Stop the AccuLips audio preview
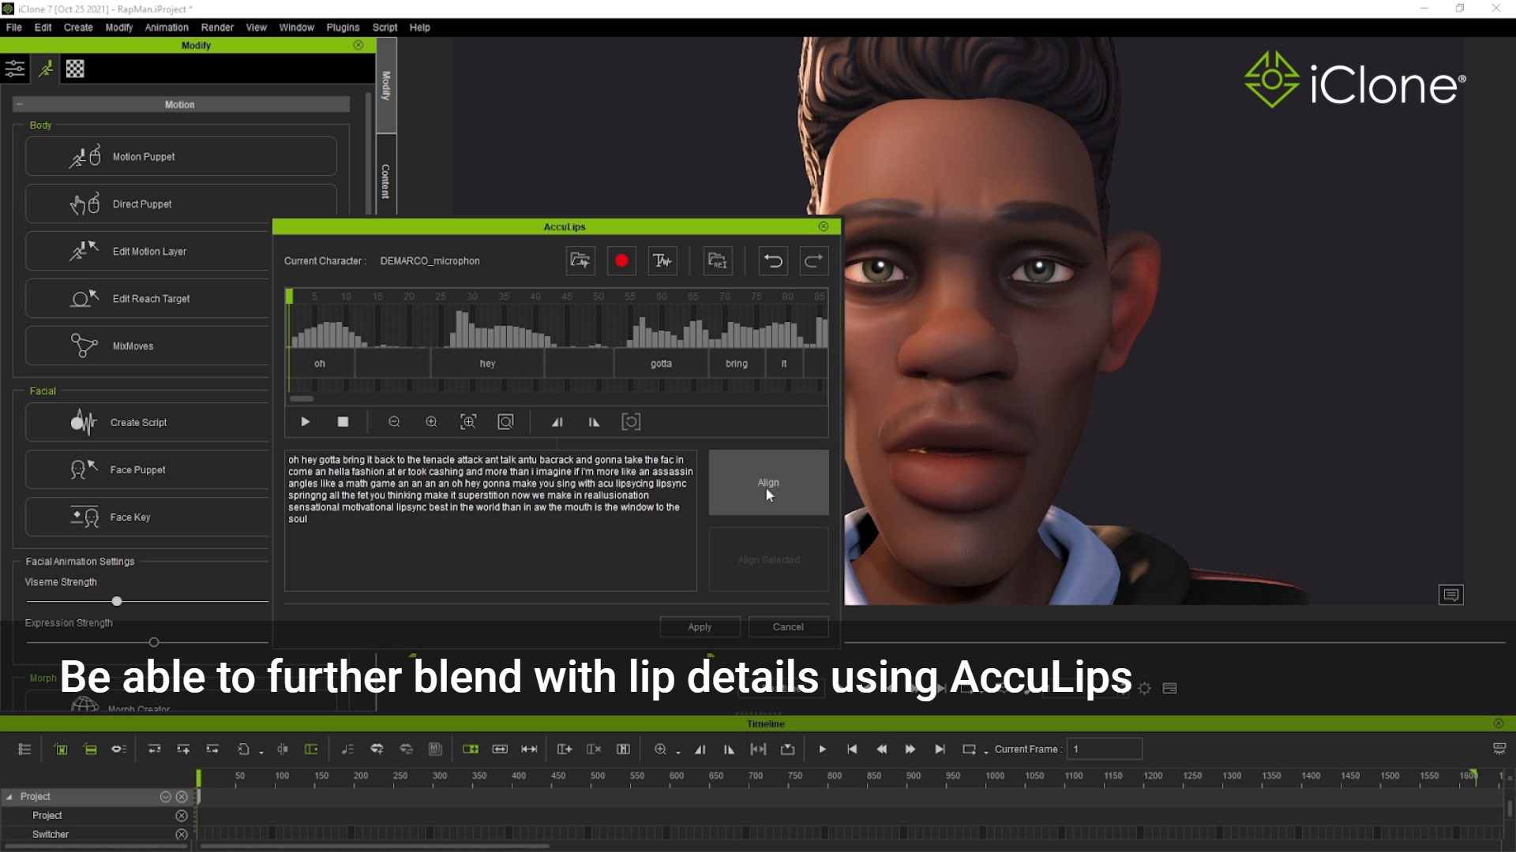Viewport: 1516px width, 852px height. [x=343, y=422]
